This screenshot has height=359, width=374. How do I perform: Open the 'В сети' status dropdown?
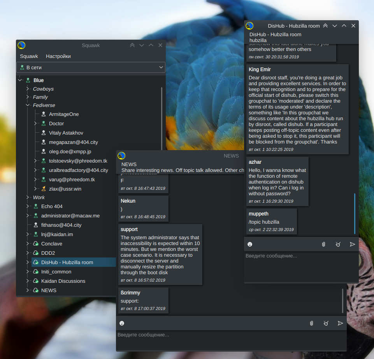click(x=91, y=67)
